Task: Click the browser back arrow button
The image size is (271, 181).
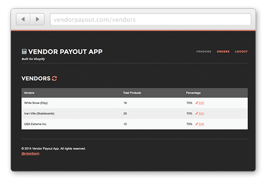Action: tap(23, 19)
